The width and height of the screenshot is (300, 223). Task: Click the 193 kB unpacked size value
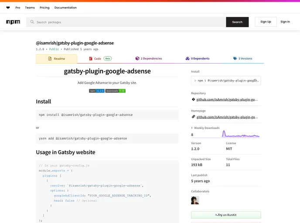click(x=197, y=165)
